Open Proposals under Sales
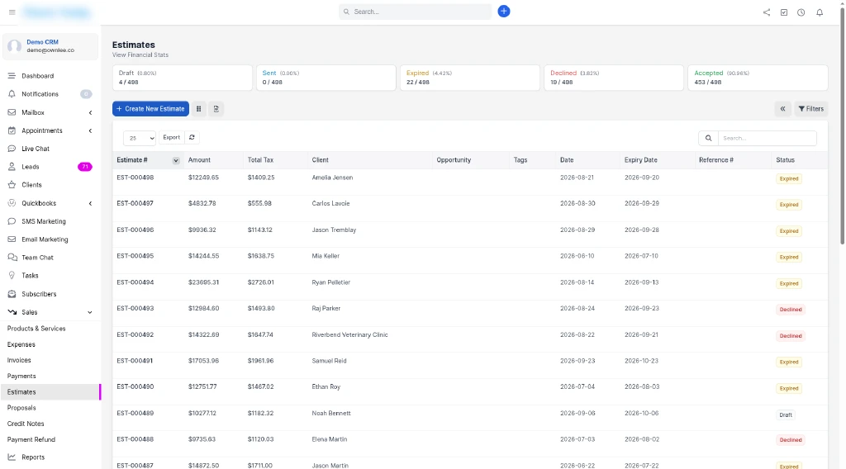Viewport: 846px width, 469px height. click(21, 408)
